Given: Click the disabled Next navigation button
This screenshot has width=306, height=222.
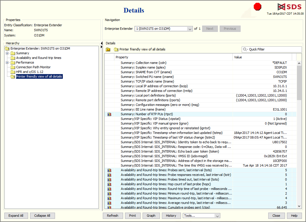Looking at the screenshot, I should pos(210,29).
